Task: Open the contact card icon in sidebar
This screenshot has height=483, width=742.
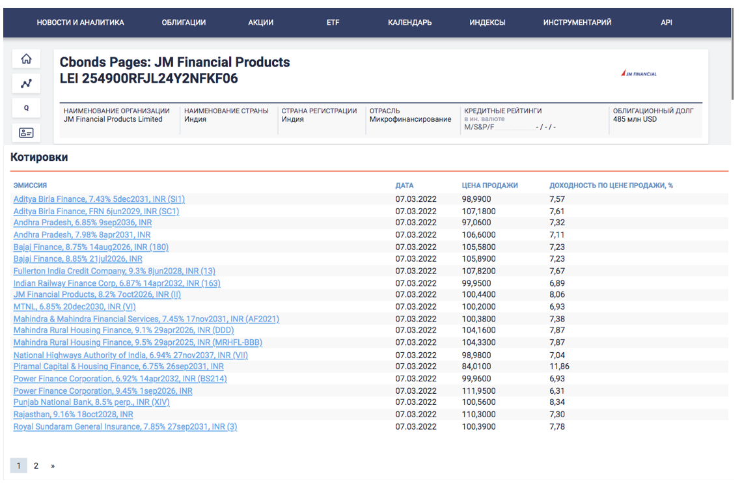Action: [26, 133]
